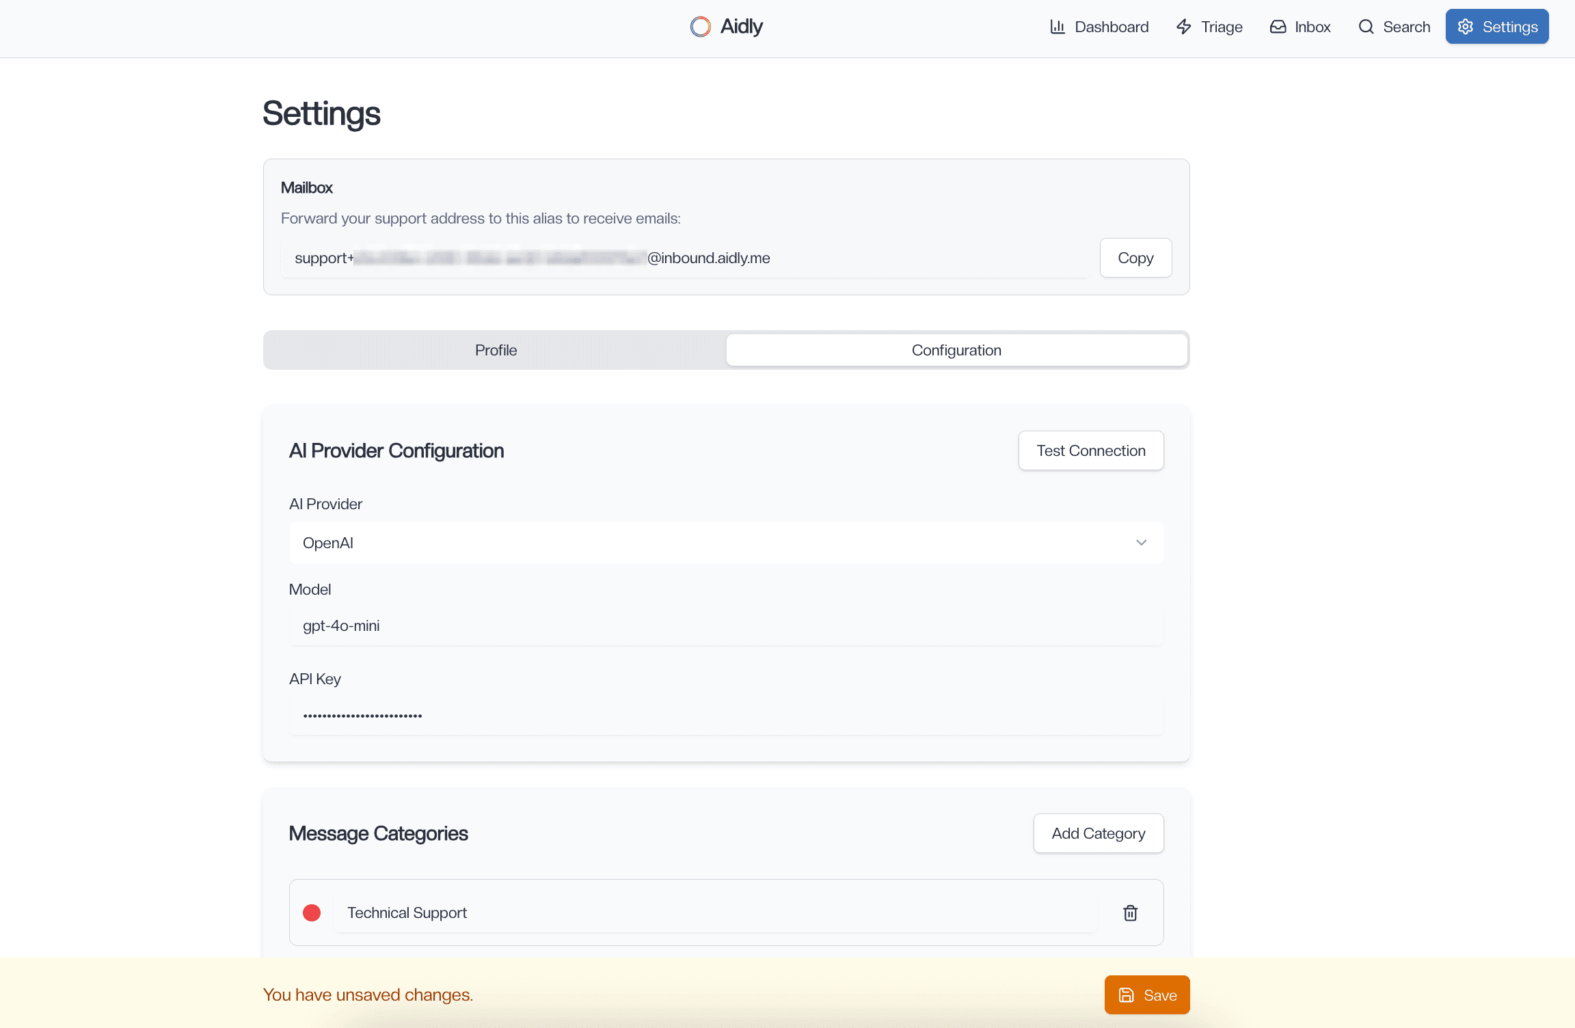Image resolution: width=1575 pixels, height=1028 pixels.
Task: Pick color via red Technical Support swatch
Action: [312, 913]
